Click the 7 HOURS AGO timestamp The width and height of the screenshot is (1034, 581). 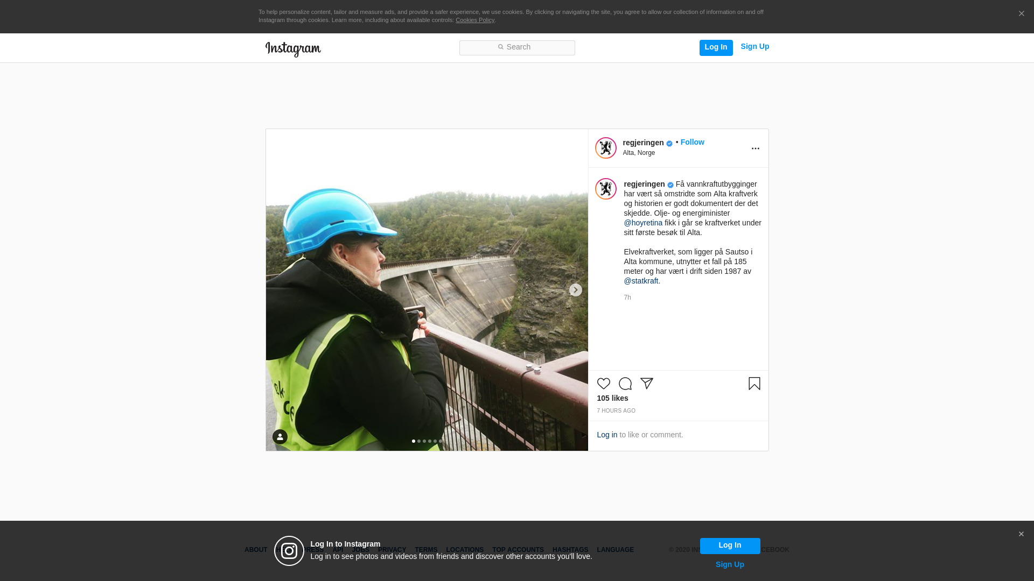point(616,410)
